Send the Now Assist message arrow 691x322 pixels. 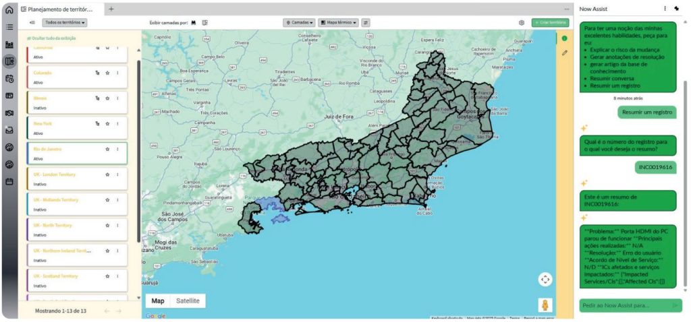point(675,305)
